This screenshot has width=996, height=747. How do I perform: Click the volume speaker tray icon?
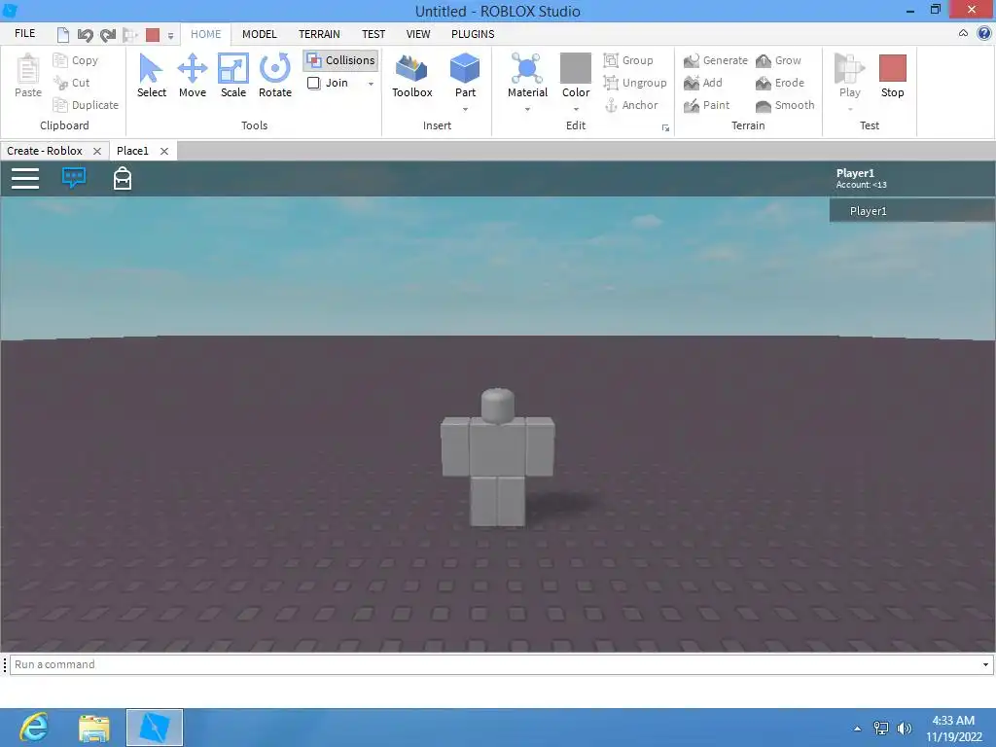click(x=905, y=729)
